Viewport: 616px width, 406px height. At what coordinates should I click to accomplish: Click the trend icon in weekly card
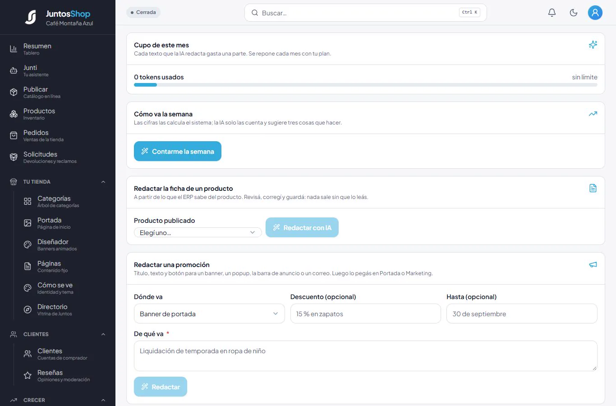[593, 114]
